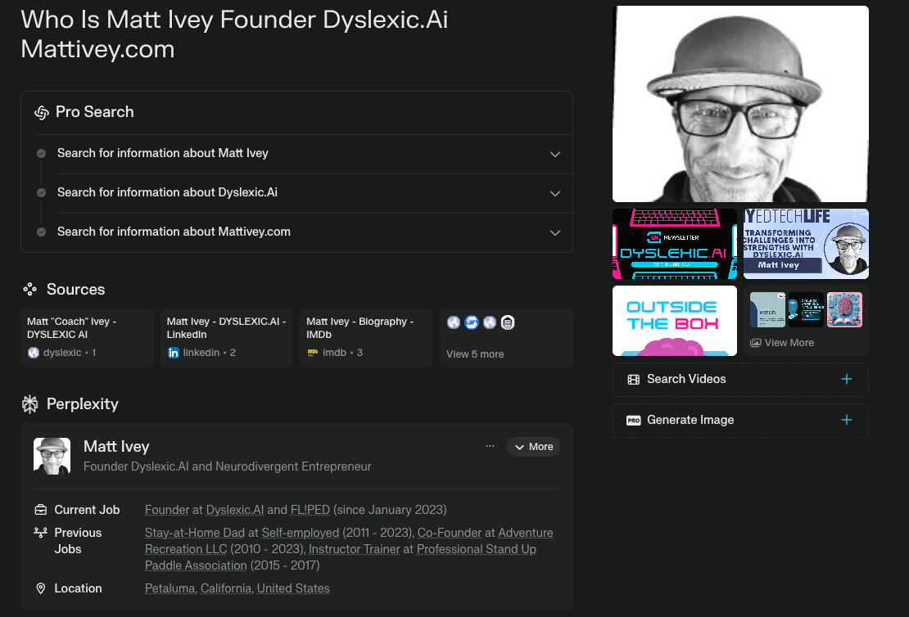Click the California location link
This screenshot has width=909, height=617.
[228, 588]
